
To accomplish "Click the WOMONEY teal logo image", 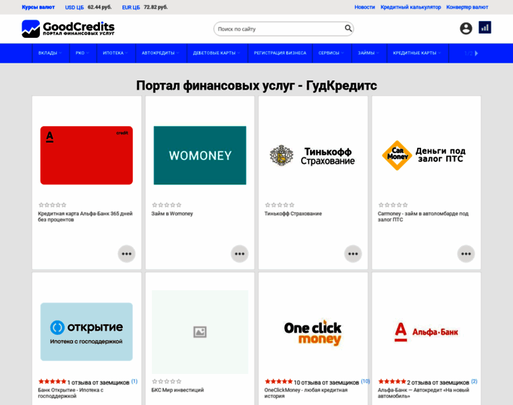I will click(x=200, y=155).
